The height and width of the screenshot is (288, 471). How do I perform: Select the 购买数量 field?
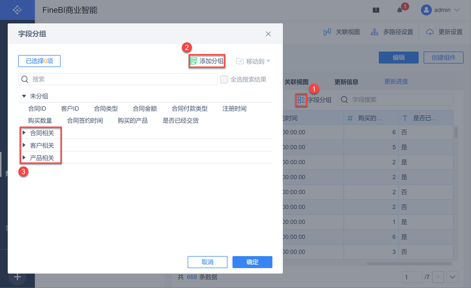(40, 120)
